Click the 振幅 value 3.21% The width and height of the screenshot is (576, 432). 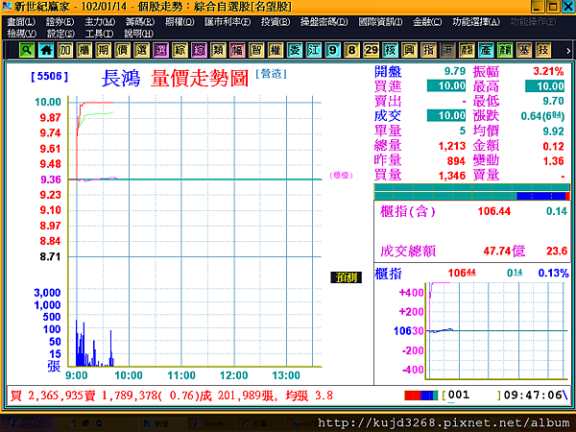(548, 71)
